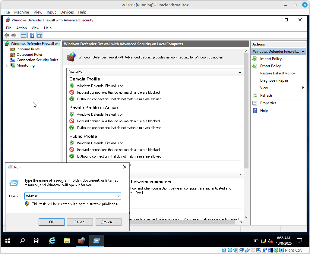Screen dimensions: 310x254
Task: Click Restore Default Policy action
Action: 277,73
